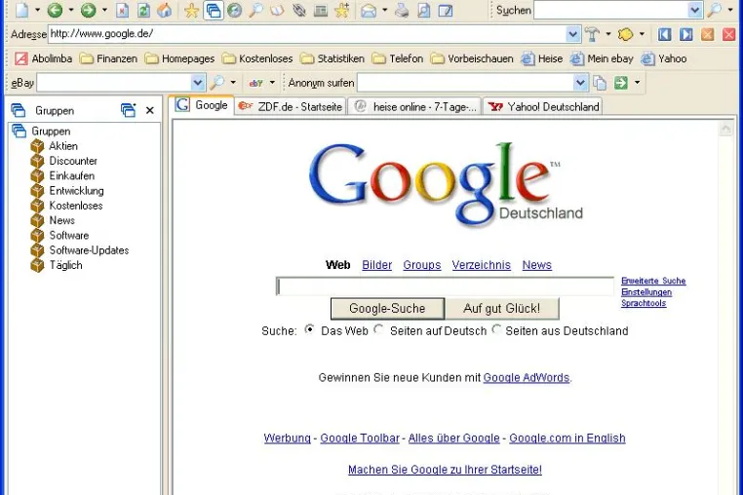This screenshot has height=495, width=743.
Task: Select the Software-Updates group
Action: (89, 250)
